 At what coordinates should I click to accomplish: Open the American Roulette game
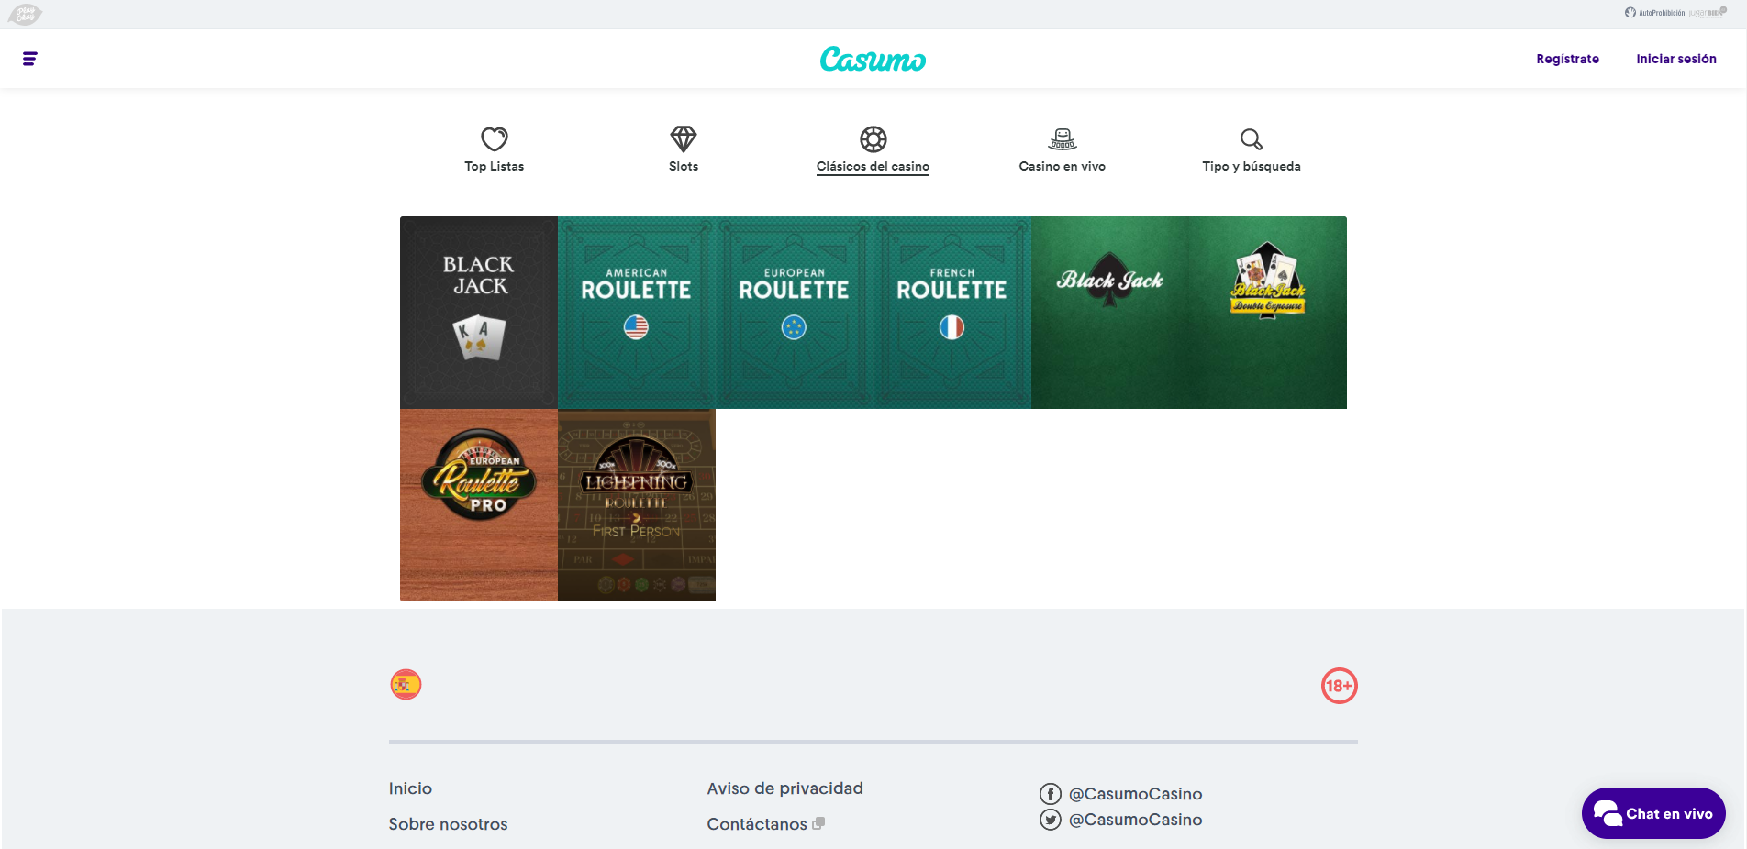click(637, 313)
